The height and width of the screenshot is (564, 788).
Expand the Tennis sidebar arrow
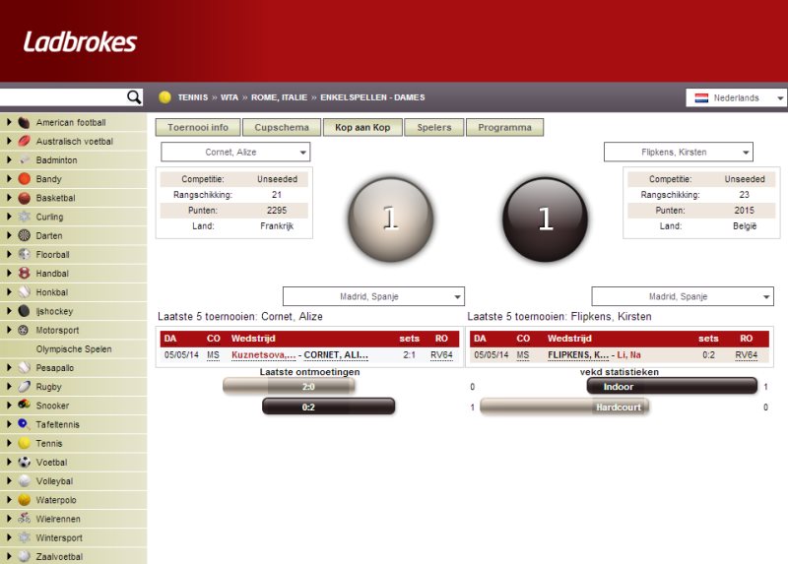click(x=9, y=443)
